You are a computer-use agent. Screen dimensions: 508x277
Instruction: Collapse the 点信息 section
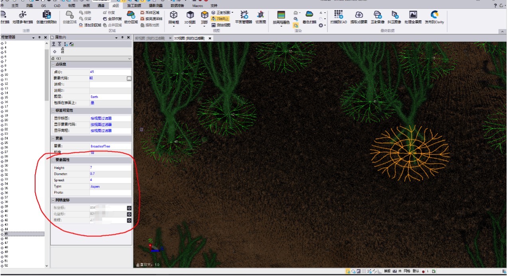[53, 64]
